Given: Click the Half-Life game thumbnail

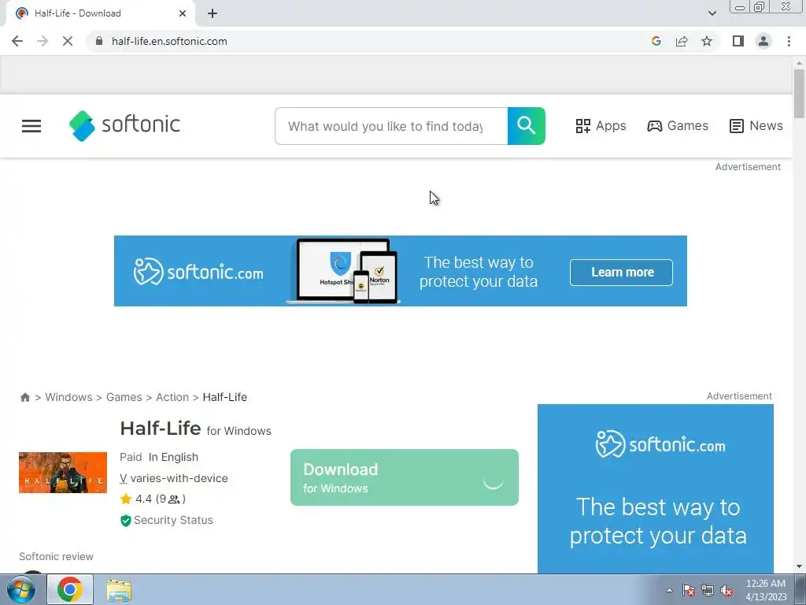Looking at the screenshot, I should tap(63, 473).
